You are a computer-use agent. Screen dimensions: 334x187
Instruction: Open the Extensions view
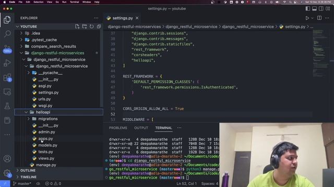(x=7, y=77)
